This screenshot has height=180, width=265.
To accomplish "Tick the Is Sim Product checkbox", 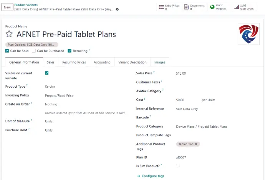I will point(177,165).
